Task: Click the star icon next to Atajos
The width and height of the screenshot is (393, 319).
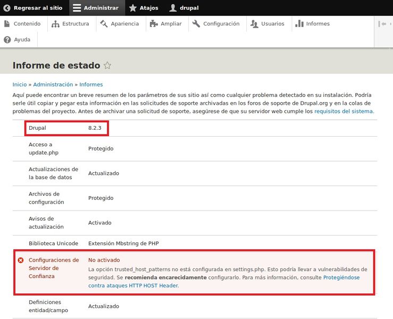Action: tap(133, 8)
